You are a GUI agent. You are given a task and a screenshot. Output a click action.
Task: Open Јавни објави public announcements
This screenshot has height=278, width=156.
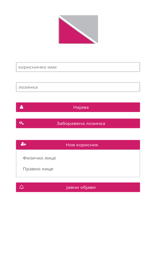pos(78,187)
